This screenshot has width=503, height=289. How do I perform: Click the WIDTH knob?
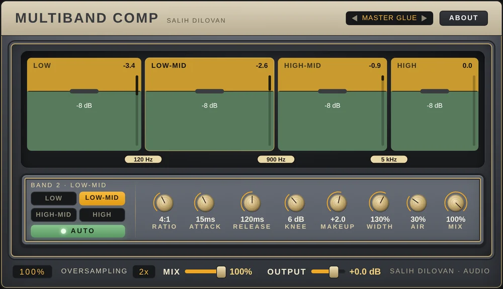pyautogui.click(x=380, y=203)
